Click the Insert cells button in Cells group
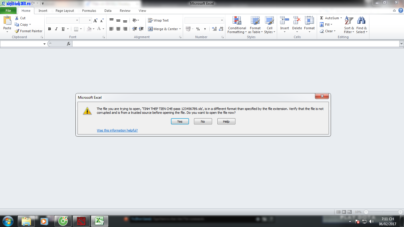The height and width of the screenshot is (227, 404). tap(285, 25)
